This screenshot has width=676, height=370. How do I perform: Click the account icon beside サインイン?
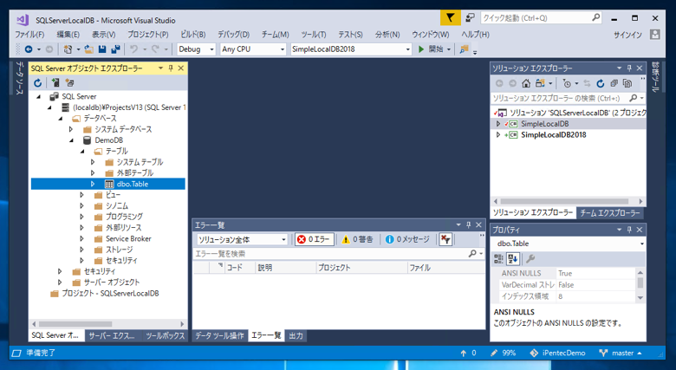(655, 35)
